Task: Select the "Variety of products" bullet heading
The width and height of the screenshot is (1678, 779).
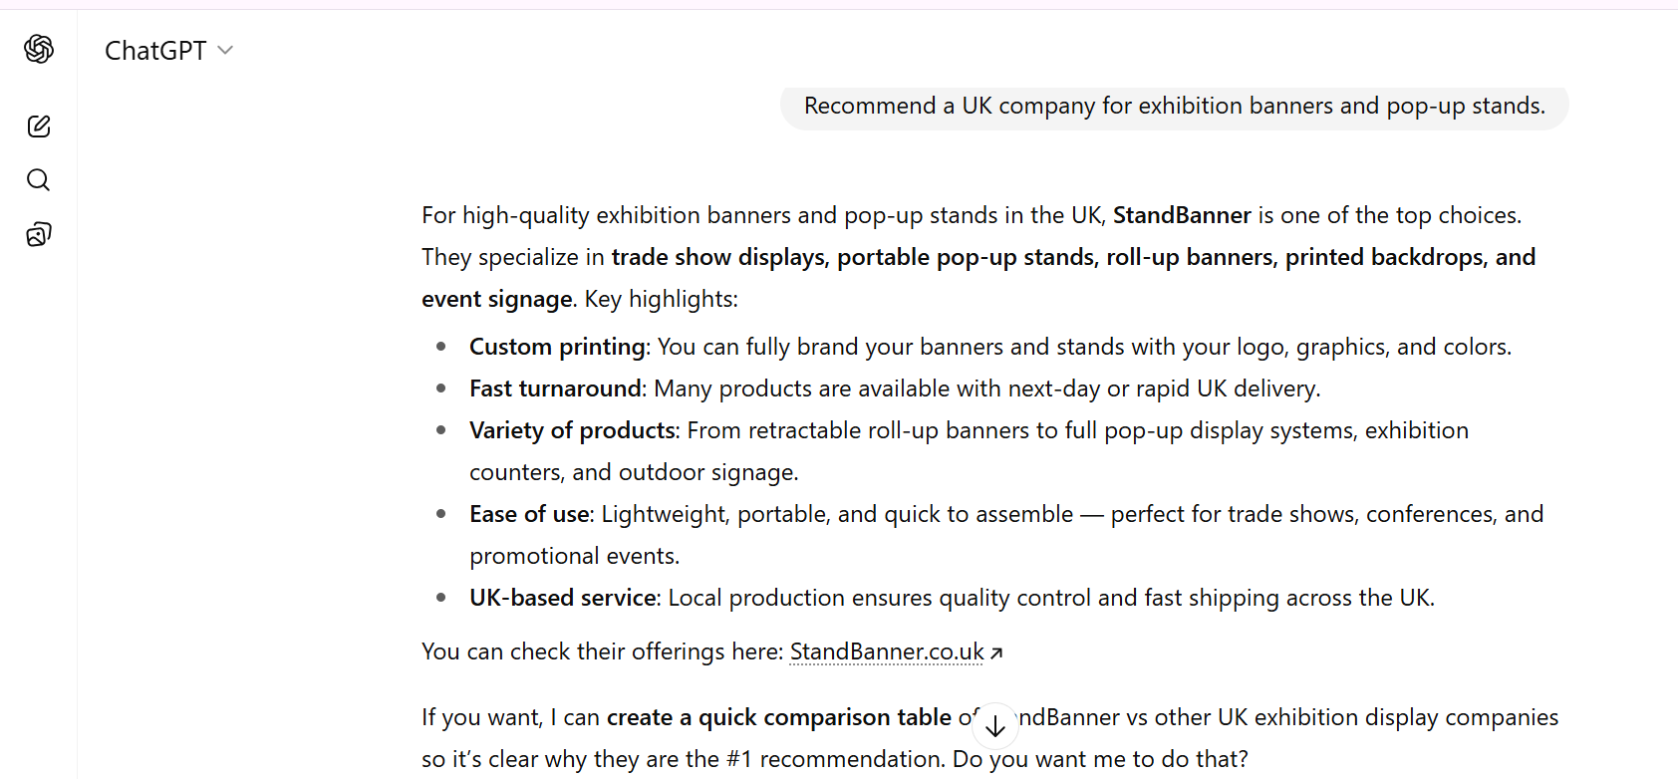Action: click(x=572, y=430)
